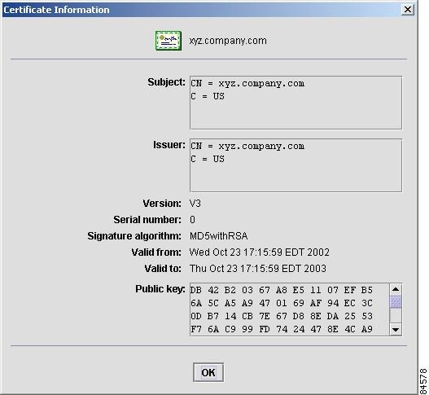429x395 pixels.
Task: Click the MD5withRSA signature algorithm value
Action: click(x=219, y=236)
